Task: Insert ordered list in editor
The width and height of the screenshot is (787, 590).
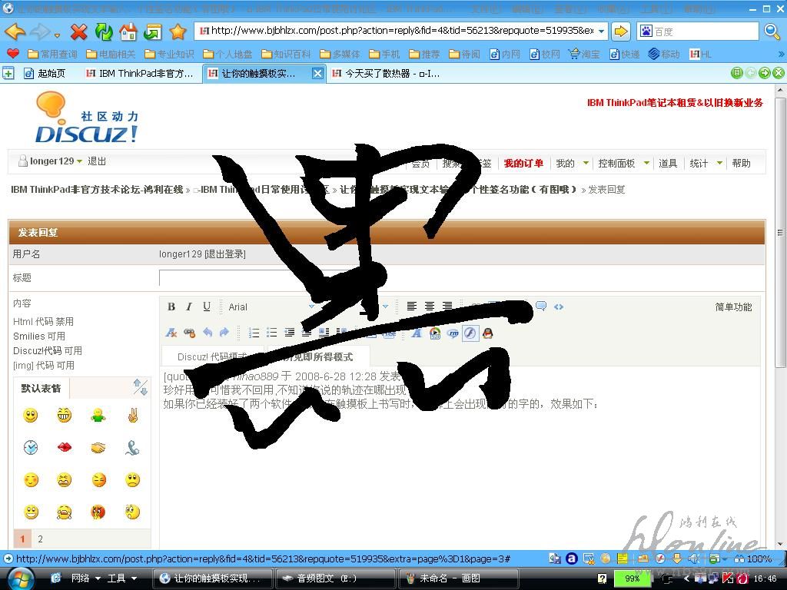Action: tap(254, 332)
